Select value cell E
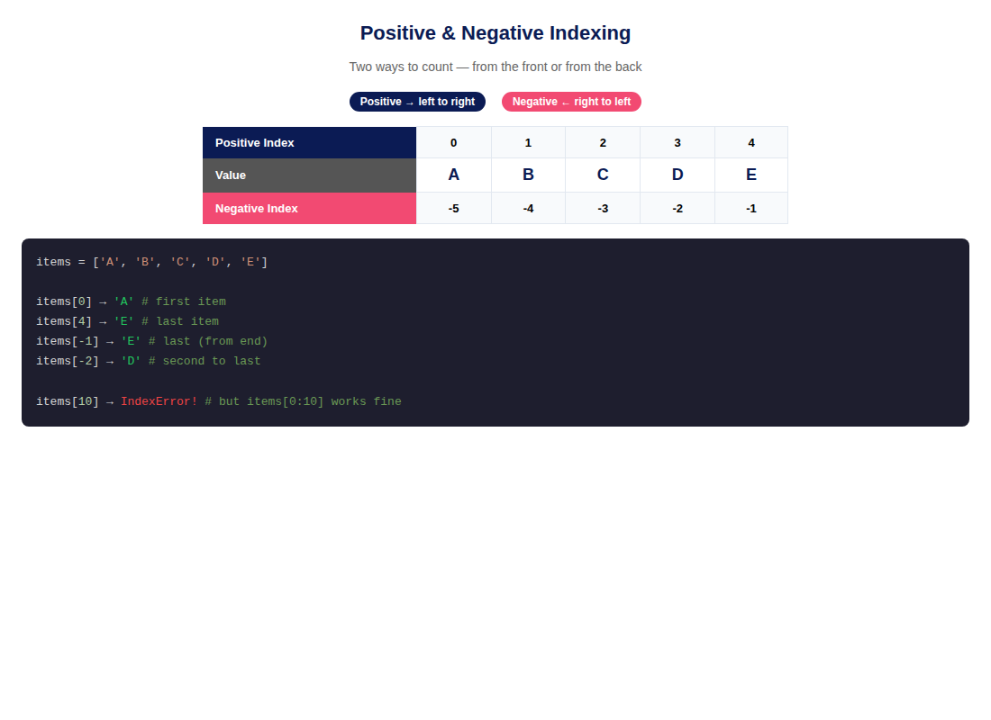 [751, 175]
